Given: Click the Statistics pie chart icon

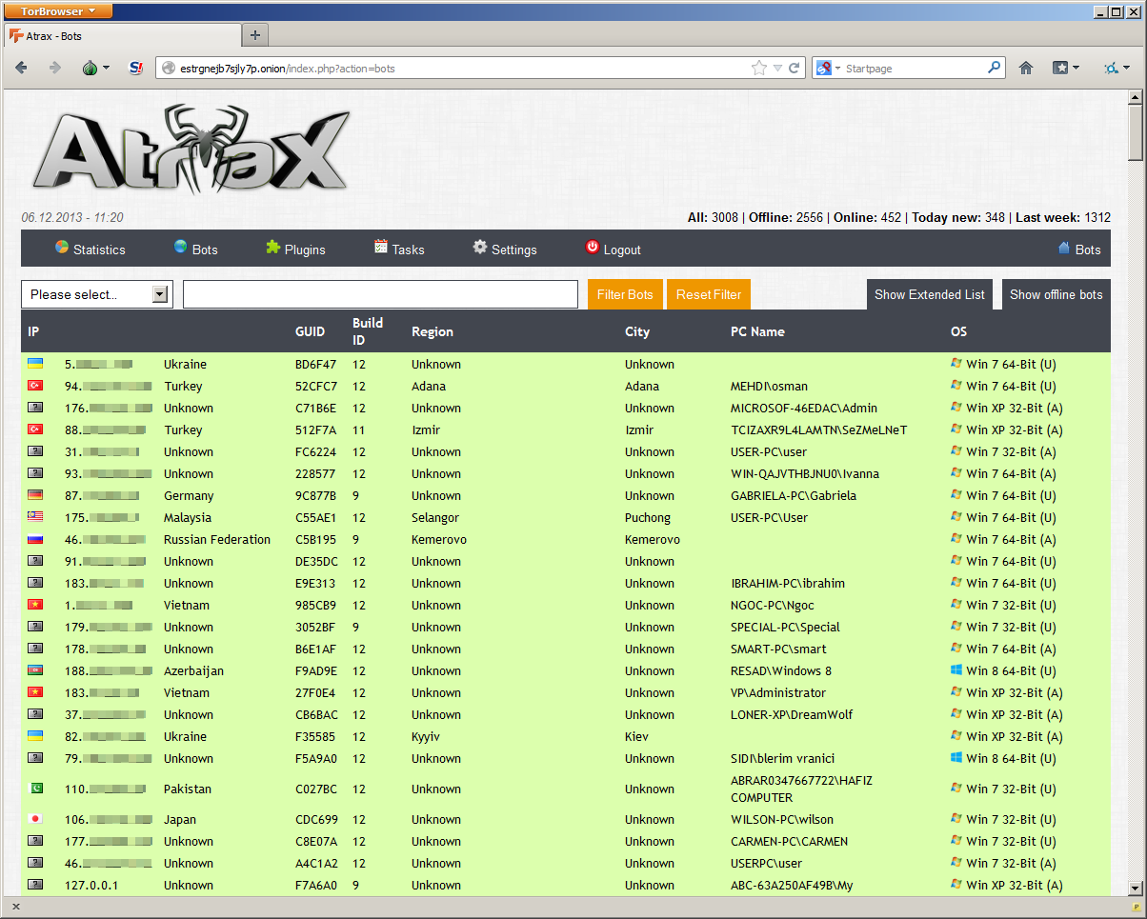Looking at the screenshot, I should (x=62, y=248).
